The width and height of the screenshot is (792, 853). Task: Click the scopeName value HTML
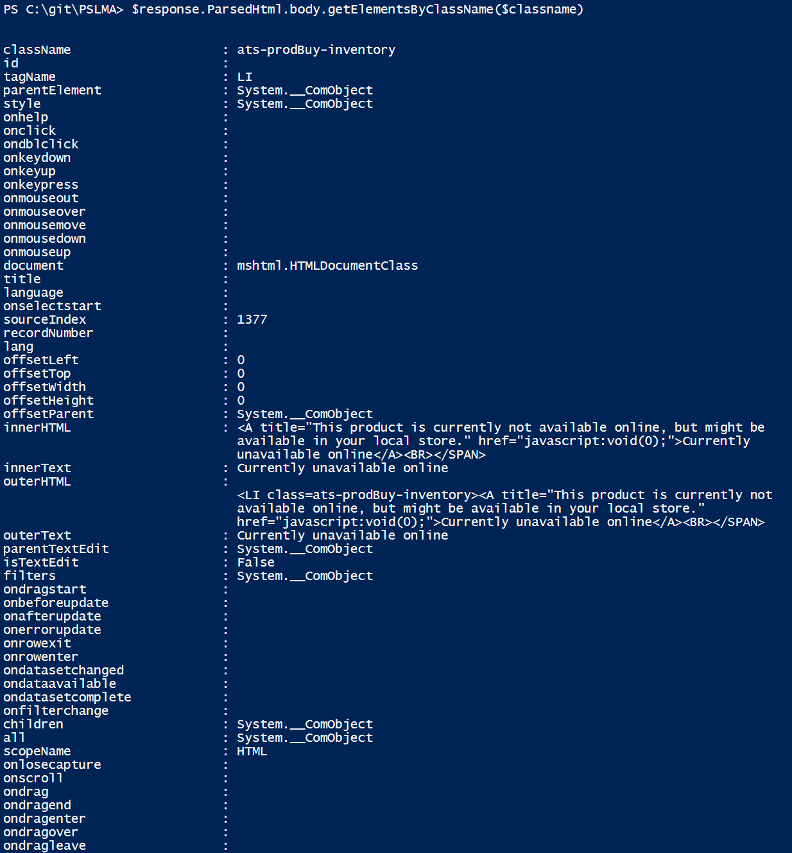(x=252, y=752)
